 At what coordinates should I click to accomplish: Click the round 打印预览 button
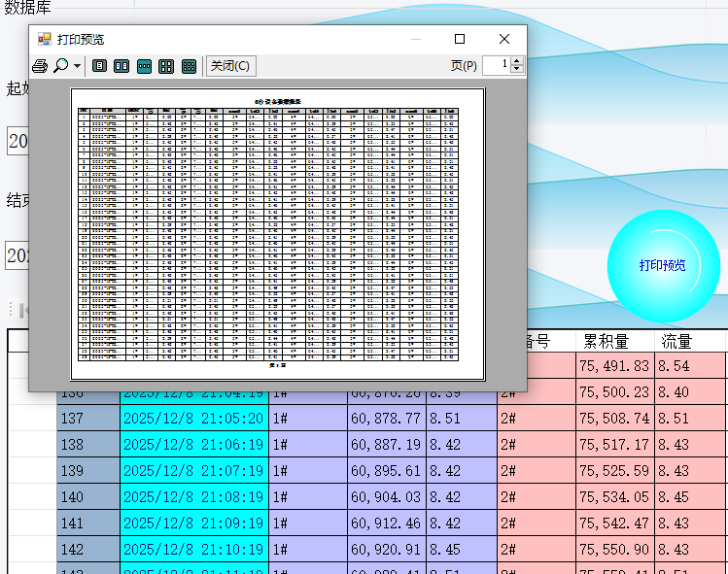click(662, 265)
